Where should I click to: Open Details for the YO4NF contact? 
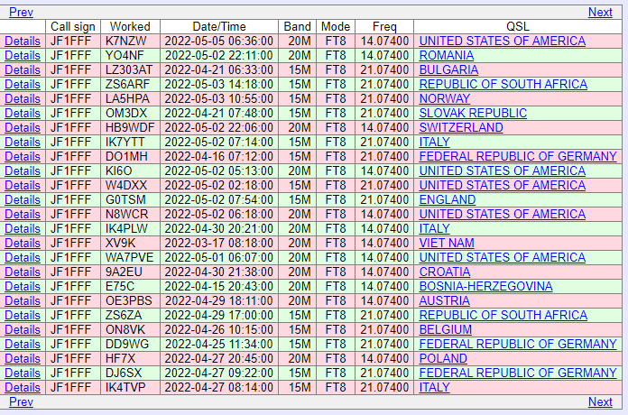23,55
